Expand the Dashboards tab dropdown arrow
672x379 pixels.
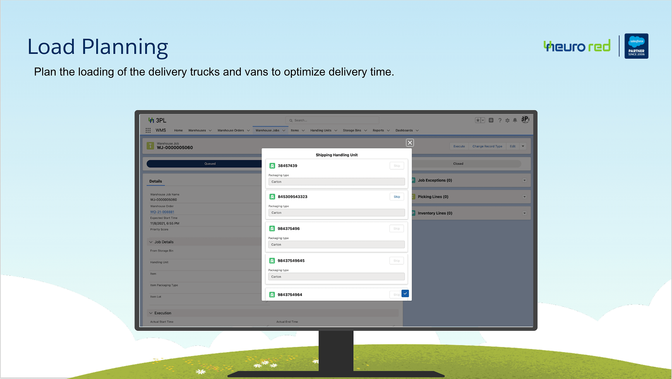417,131
